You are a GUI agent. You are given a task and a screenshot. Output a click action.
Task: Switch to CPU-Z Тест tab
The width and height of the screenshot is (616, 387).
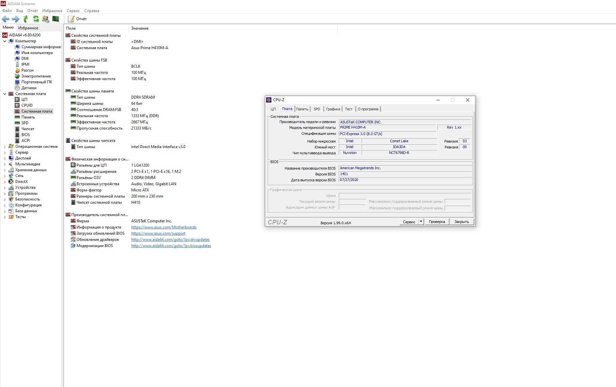click(349, 109)
